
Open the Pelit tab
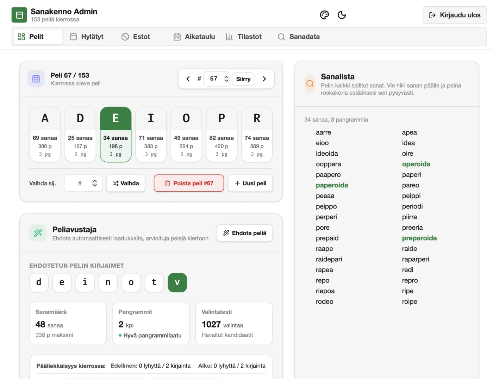(38, 37)
